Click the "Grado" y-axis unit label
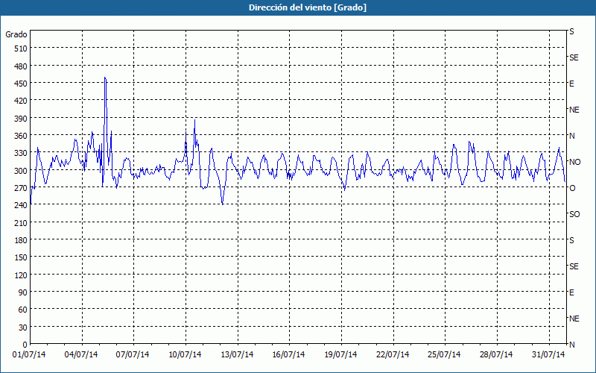This screenshot has width=596, height=373. 16,34
